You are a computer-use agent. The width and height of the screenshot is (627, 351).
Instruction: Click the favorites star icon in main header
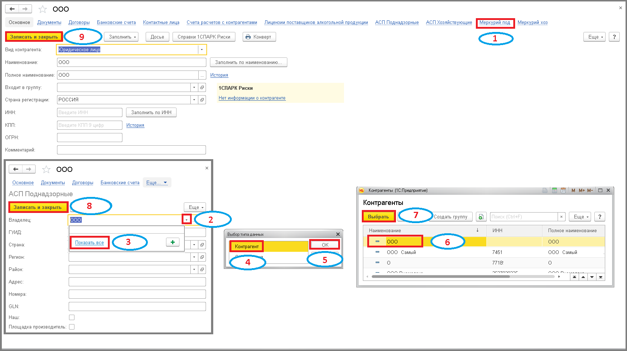pos(43,9)
